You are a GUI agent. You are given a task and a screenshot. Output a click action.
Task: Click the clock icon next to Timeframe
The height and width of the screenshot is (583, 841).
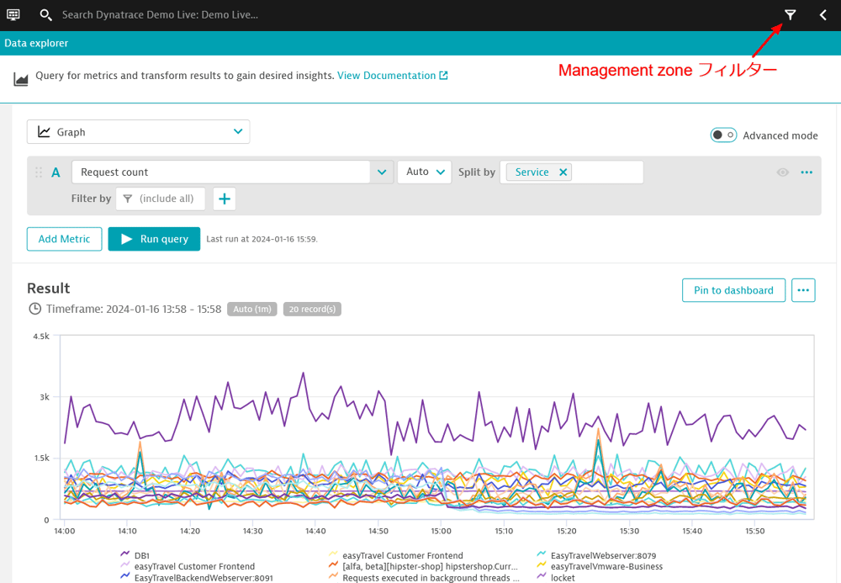34,309
